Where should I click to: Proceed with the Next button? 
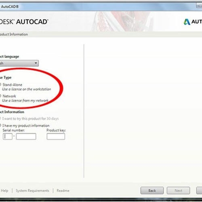click(178, 191)
